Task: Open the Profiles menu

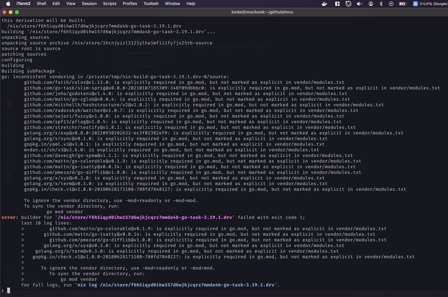Action: (130, 4)
